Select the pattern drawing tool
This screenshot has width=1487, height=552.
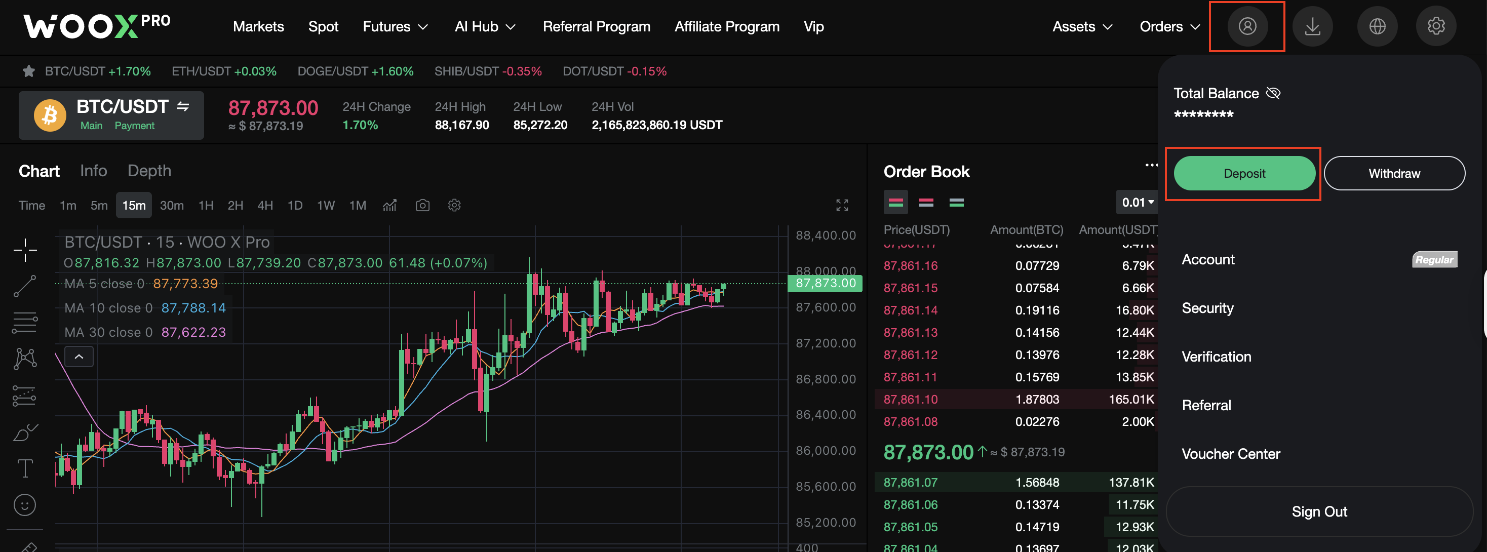click(25, 359)
